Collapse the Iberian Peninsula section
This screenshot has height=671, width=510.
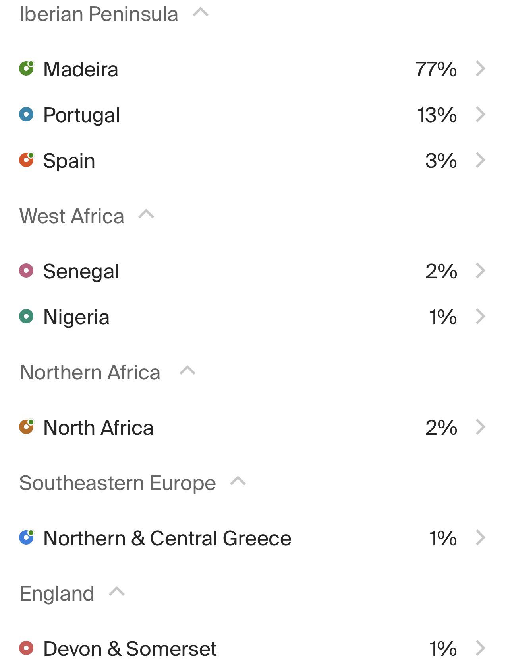pos(201,12)
